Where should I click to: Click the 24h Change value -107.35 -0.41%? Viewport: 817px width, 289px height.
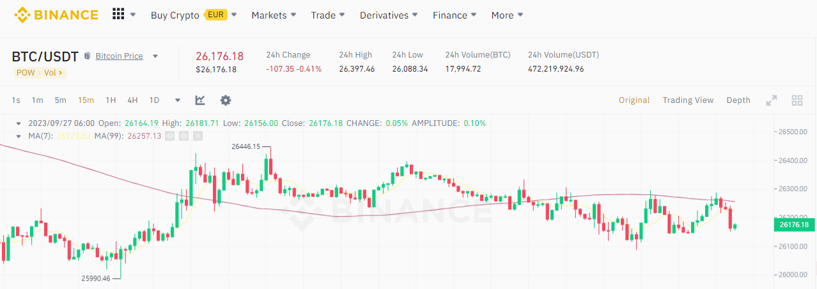[x=294, y=69]
